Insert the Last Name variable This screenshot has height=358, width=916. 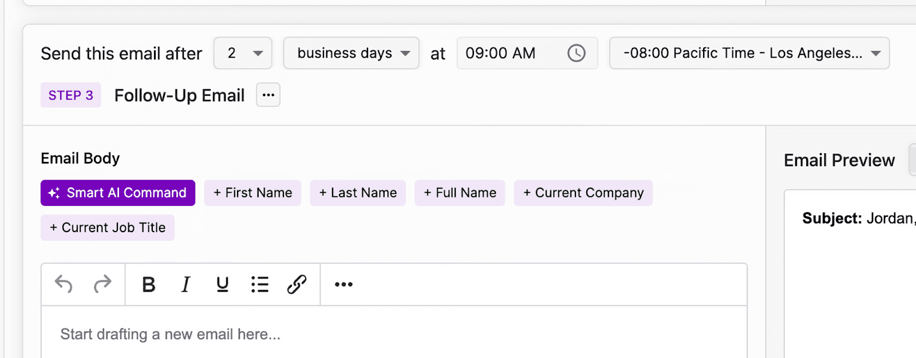358,193
